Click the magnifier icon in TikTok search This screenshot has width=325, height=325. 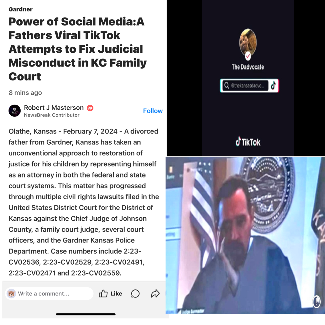226,85
